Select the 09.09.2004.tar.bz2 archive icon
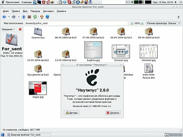Screen dimensions: 183x137 [x=149, y=31]
